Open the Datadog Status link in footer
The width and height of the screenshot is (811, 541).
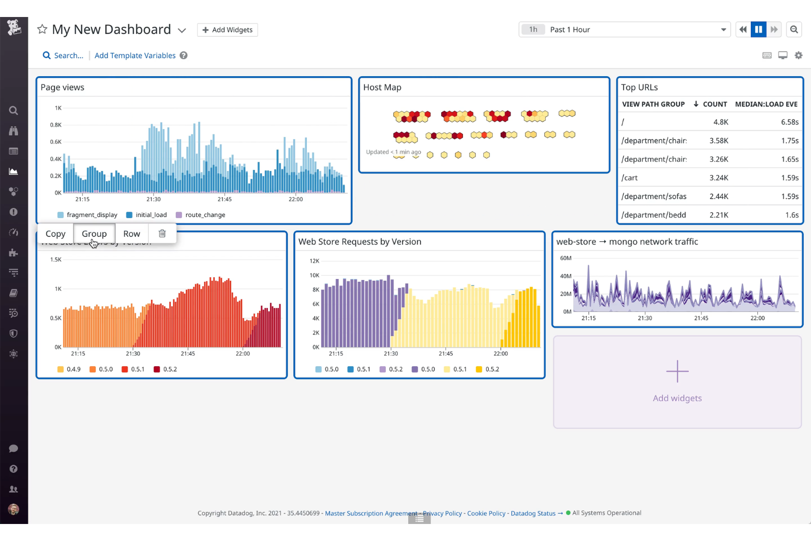click(x=533, y=513)
